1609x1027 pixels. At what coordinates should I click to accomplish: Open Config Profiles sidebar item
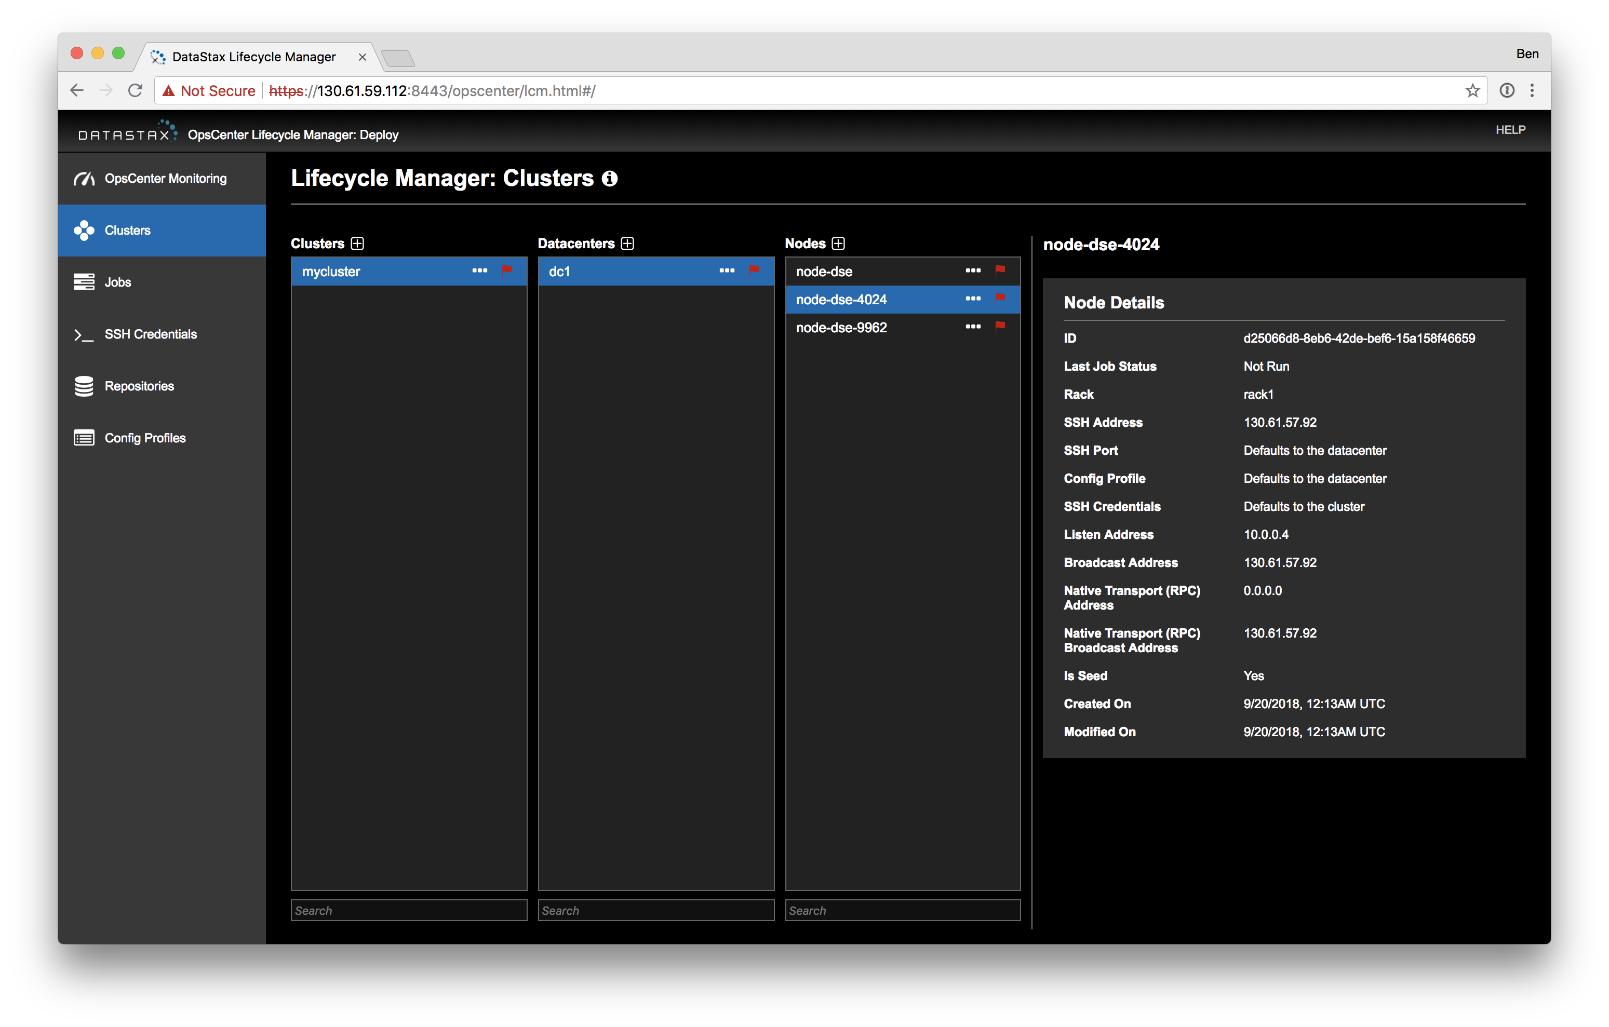tap(145, 438)
